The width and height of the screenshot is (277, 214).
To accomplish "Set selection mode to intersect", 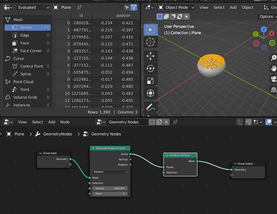I will click(x=186, y=17).
